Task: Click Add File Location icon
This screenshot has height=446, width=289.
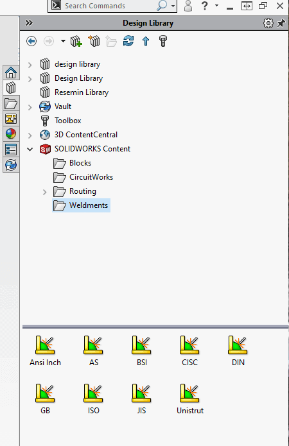Action: [x=94, y=41]
